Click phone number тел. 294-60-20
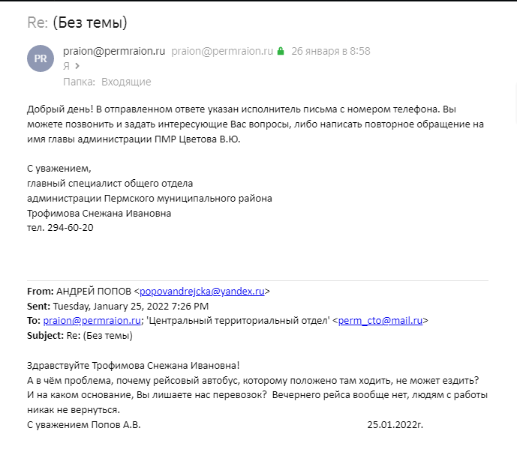The width and height of the screenshot is (517, 458). point(60,228)
